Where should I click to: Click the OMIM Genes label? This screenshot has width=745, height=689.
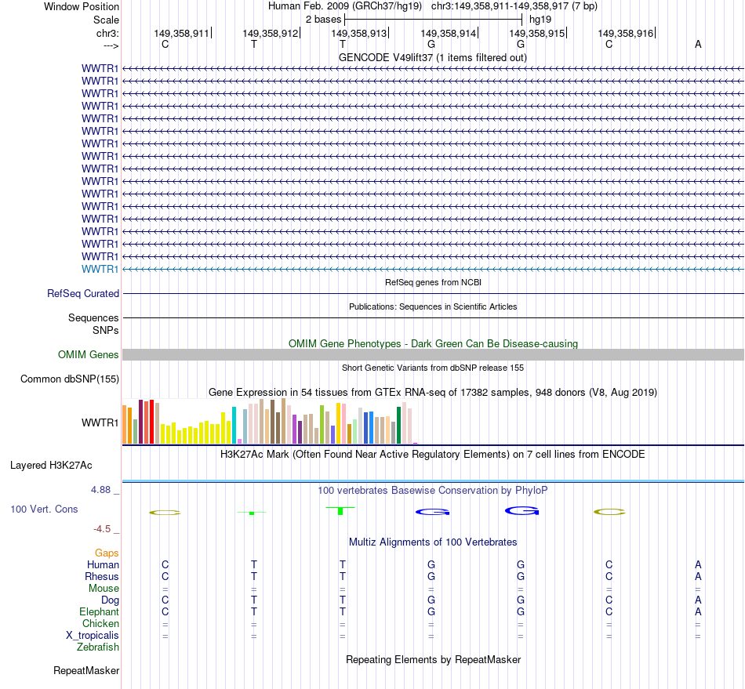click(x=88, y=355)
